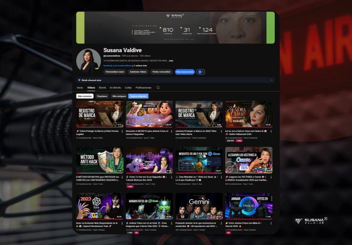Expand channel description with "más" link
The width and height of the screenshot is (352, 245).
coord(171,61)
